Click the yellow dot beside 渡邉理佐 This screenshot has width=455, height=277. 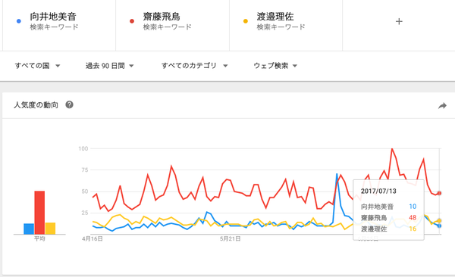click(246, 21)
